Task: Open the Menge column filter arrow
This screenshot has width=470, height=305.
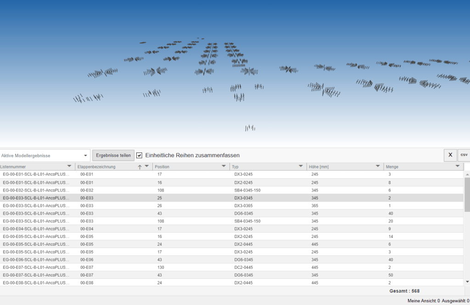Action: click(x=458, y=166)
